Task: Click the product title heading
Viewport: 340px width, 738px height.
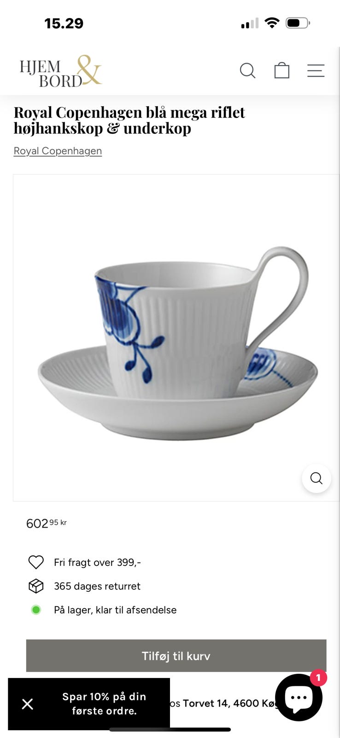Action: 129,120
